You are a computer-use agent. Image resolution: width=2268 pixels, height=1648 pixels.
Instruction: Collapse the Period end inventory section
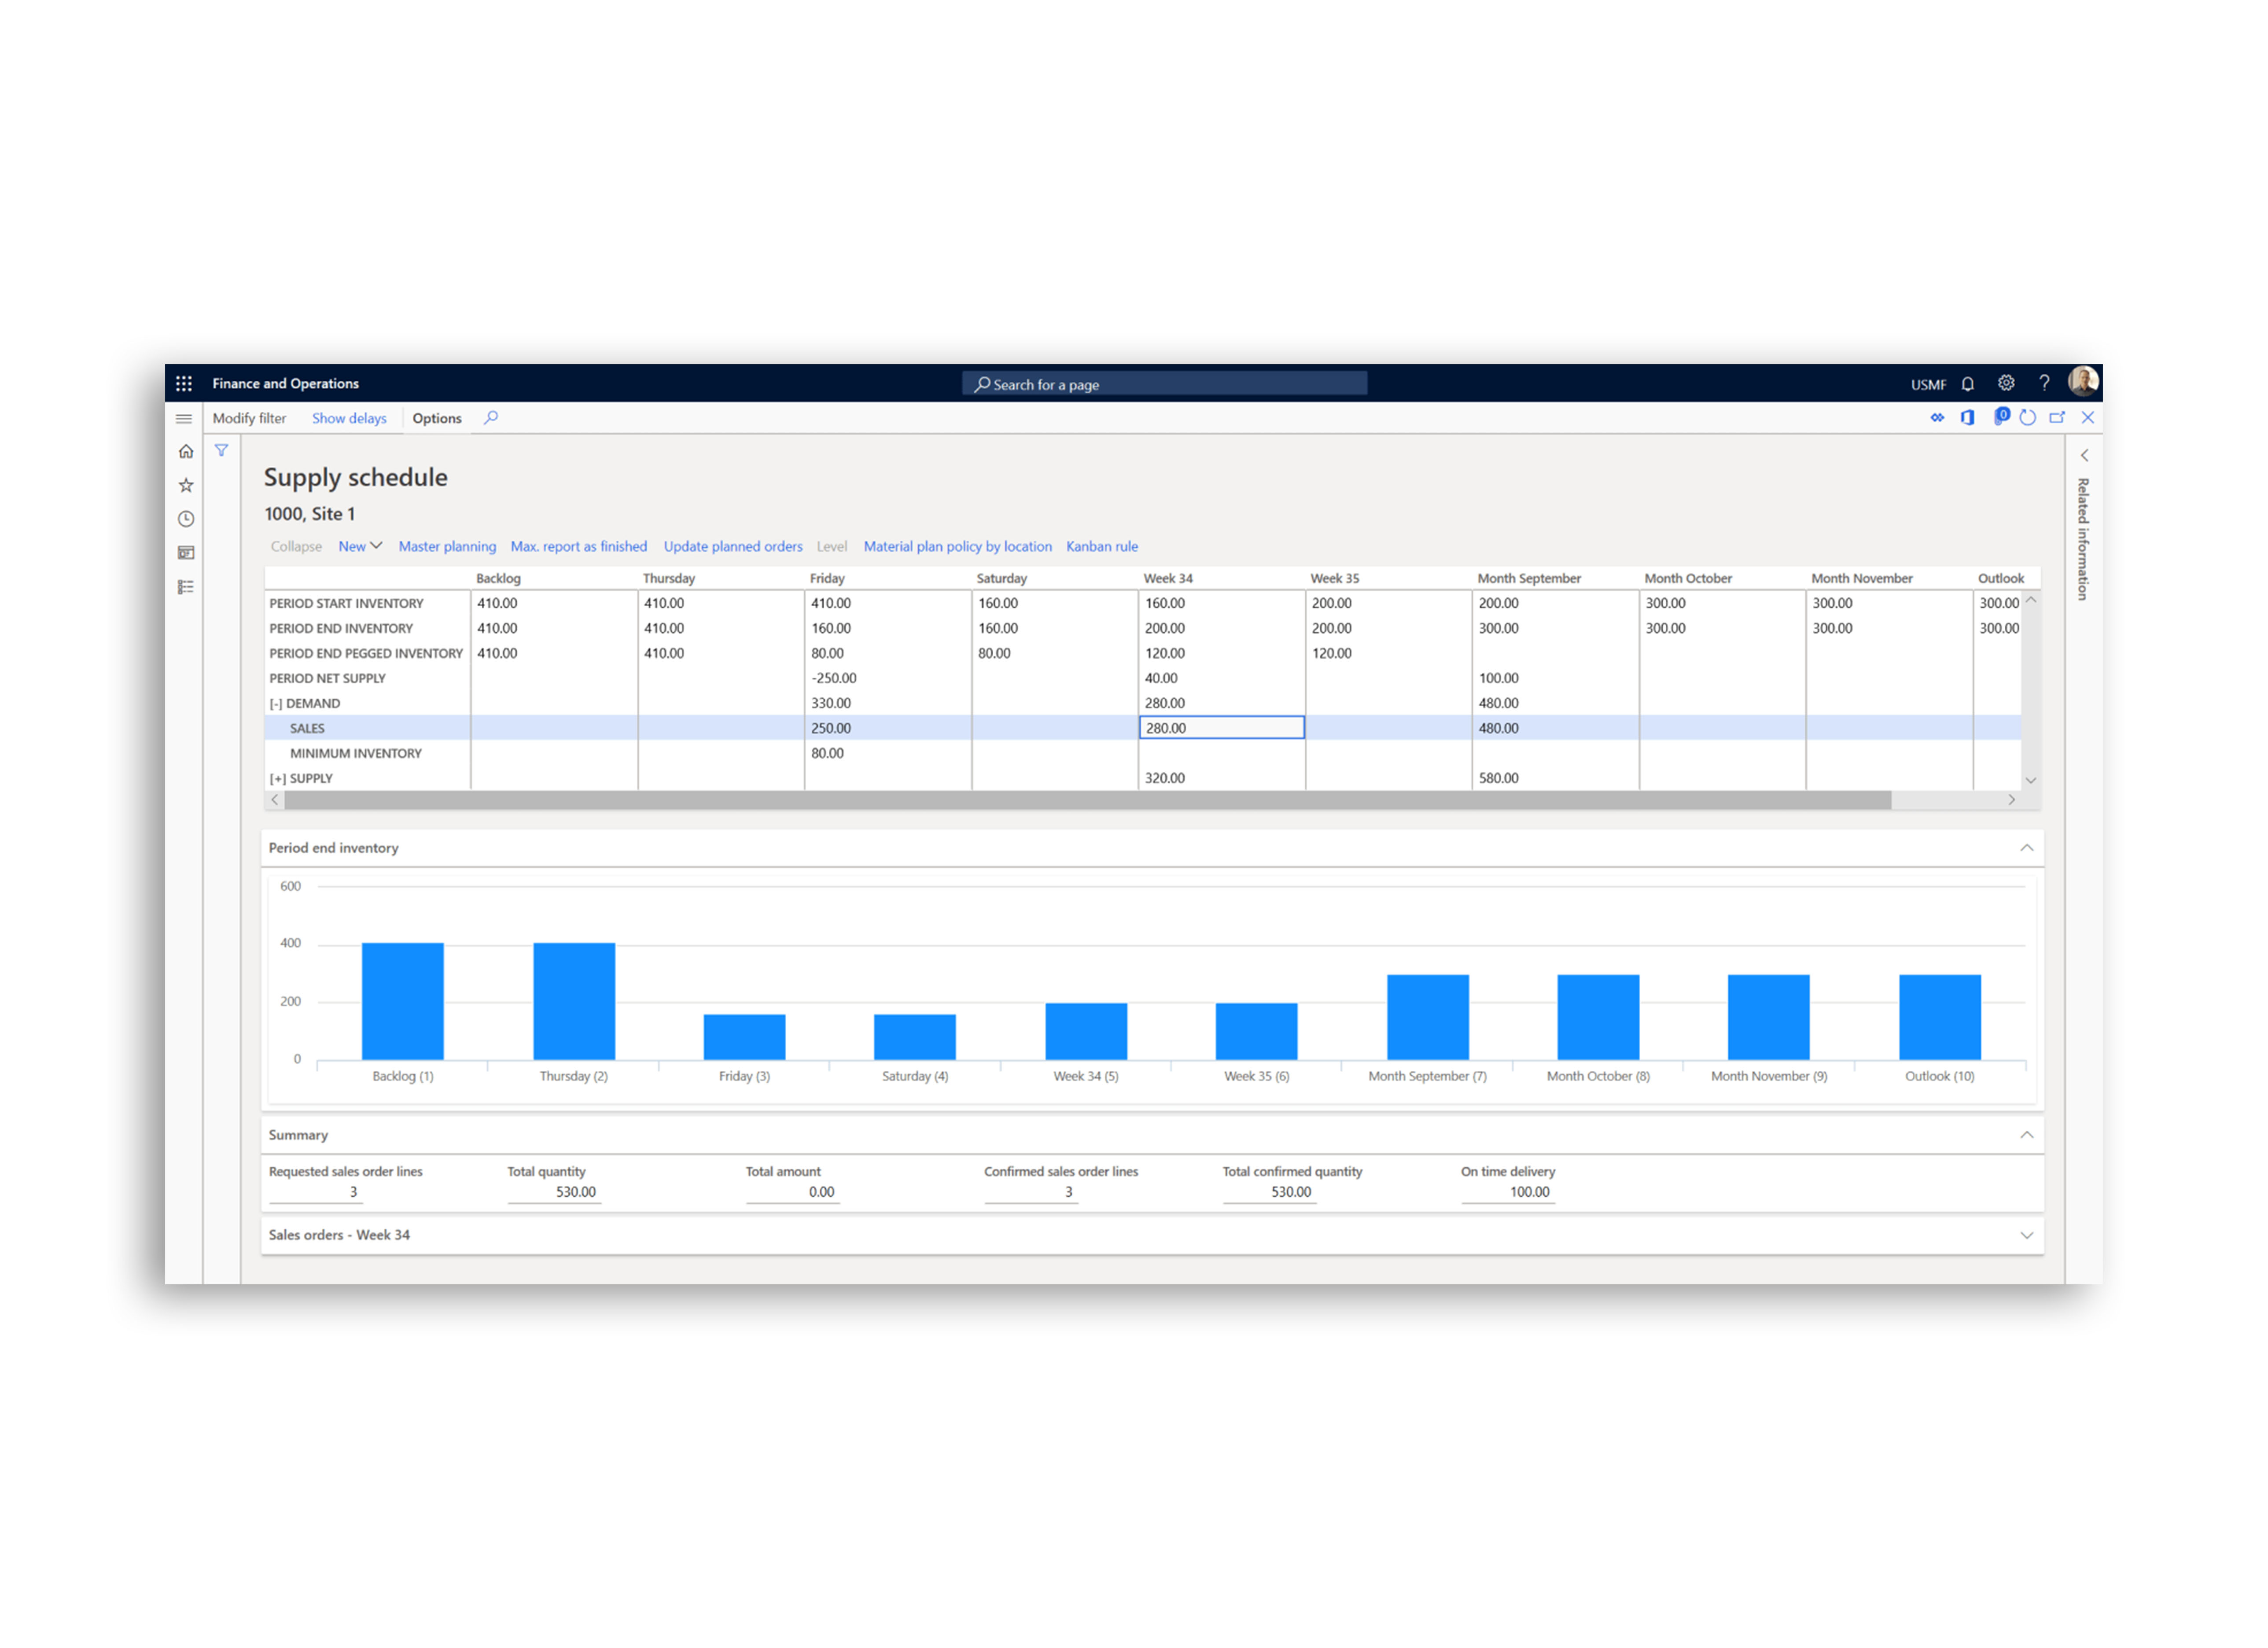(2027, 847)
